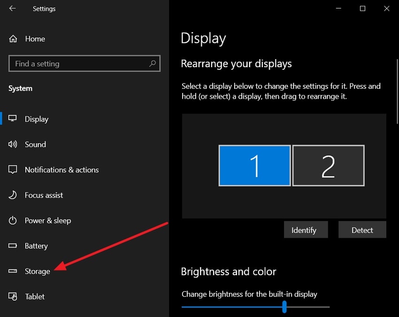The width and height of the screenshot is (399, 317).
Task: Click the Focus assist moon icon
Action: pos(13,195)
